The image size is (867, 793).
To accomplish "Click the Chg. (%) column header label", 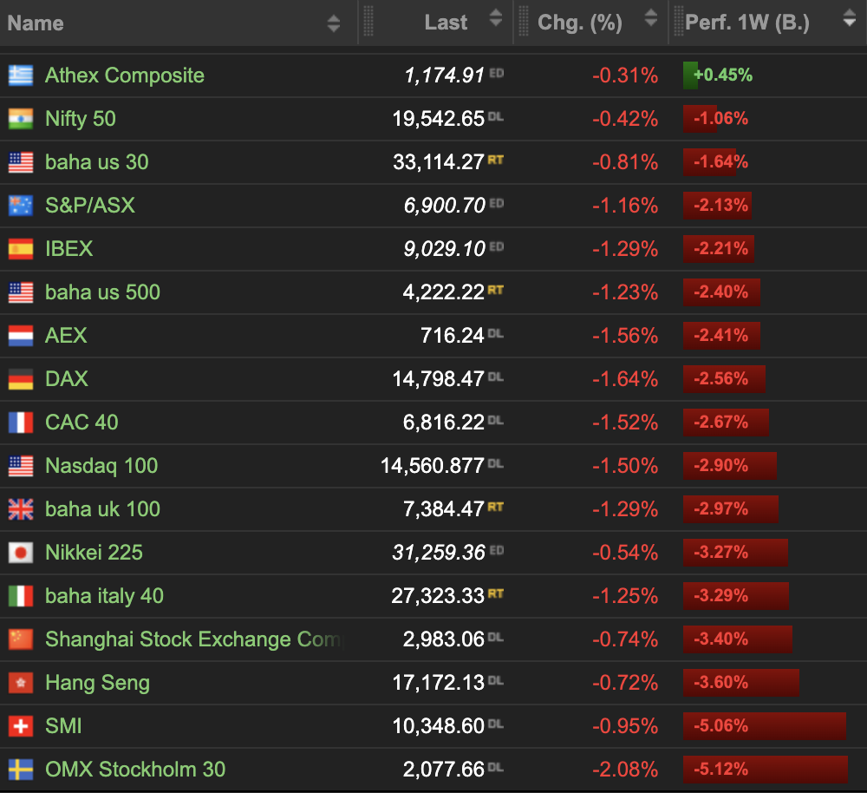I will [x=579, y=23].
